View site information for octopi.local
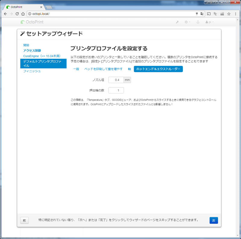The width and height of the screenshot is (241, 239). click(30, 14)
